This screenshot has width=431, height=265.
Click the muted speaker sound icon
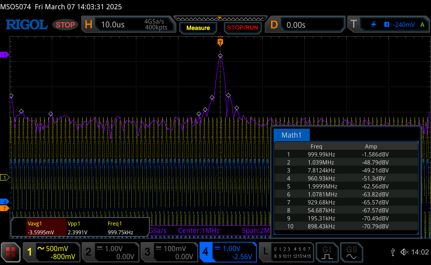[404, 252]
